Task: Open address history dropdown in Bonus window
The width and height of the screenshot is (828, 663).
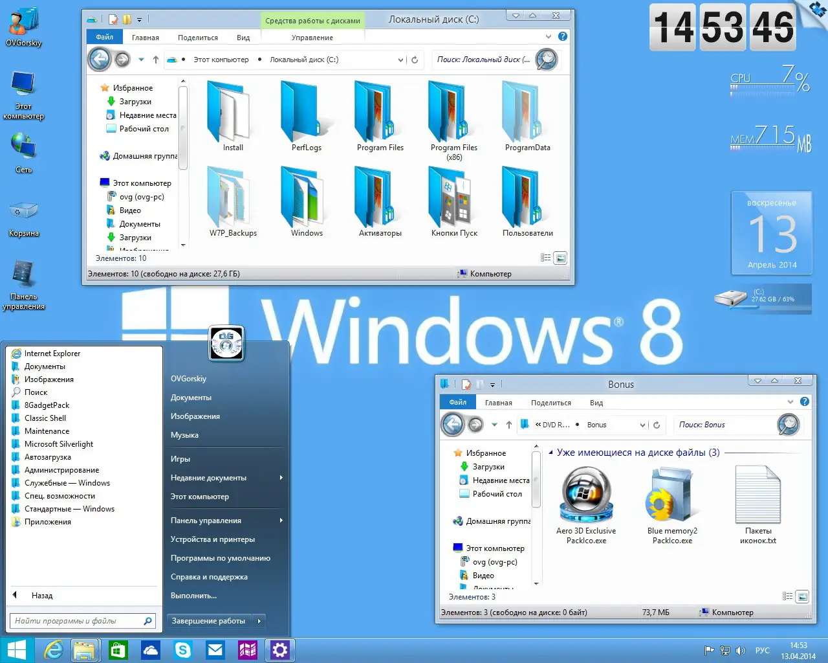Action: tap(643, 425)
